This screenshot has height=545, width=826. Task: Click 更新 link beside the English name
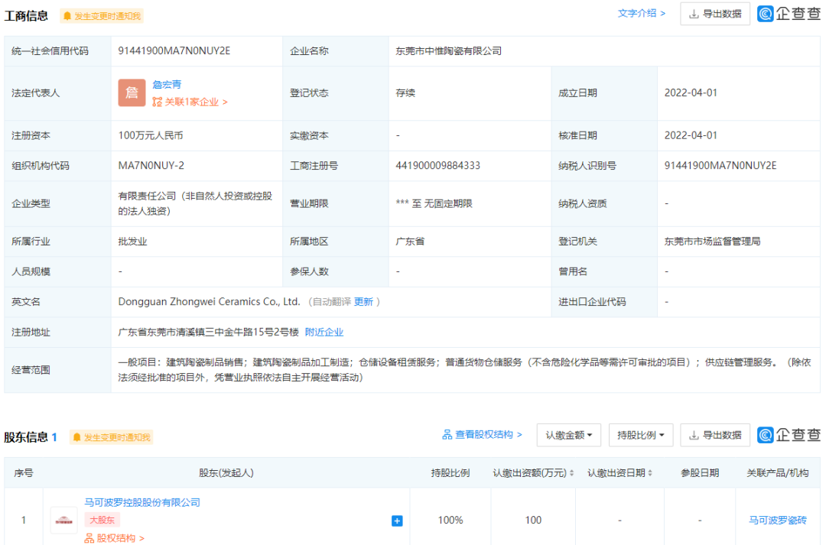(x=363, y=302)
